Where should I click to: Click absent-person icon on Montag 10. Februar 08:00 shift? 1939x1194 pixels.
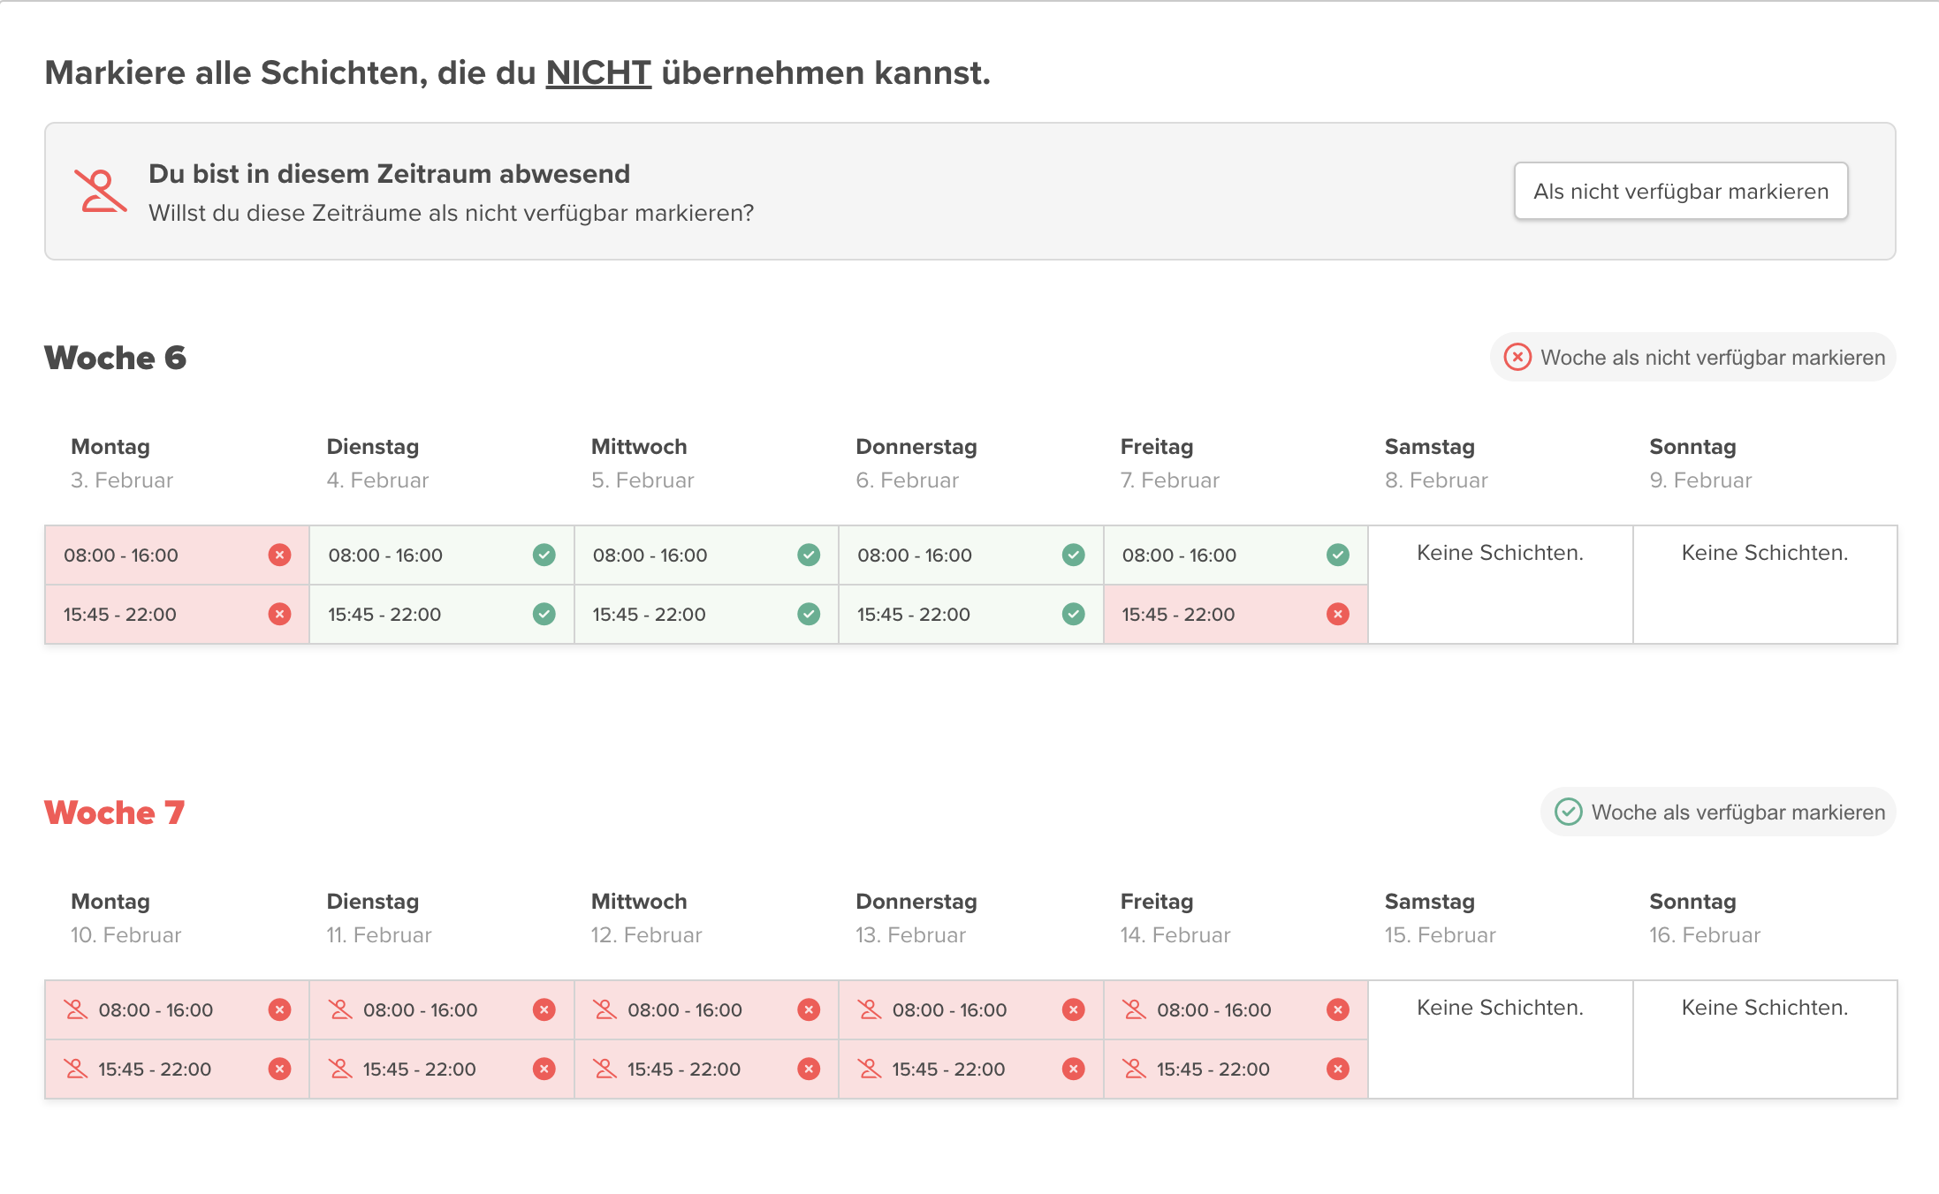tap(76, 1009)
